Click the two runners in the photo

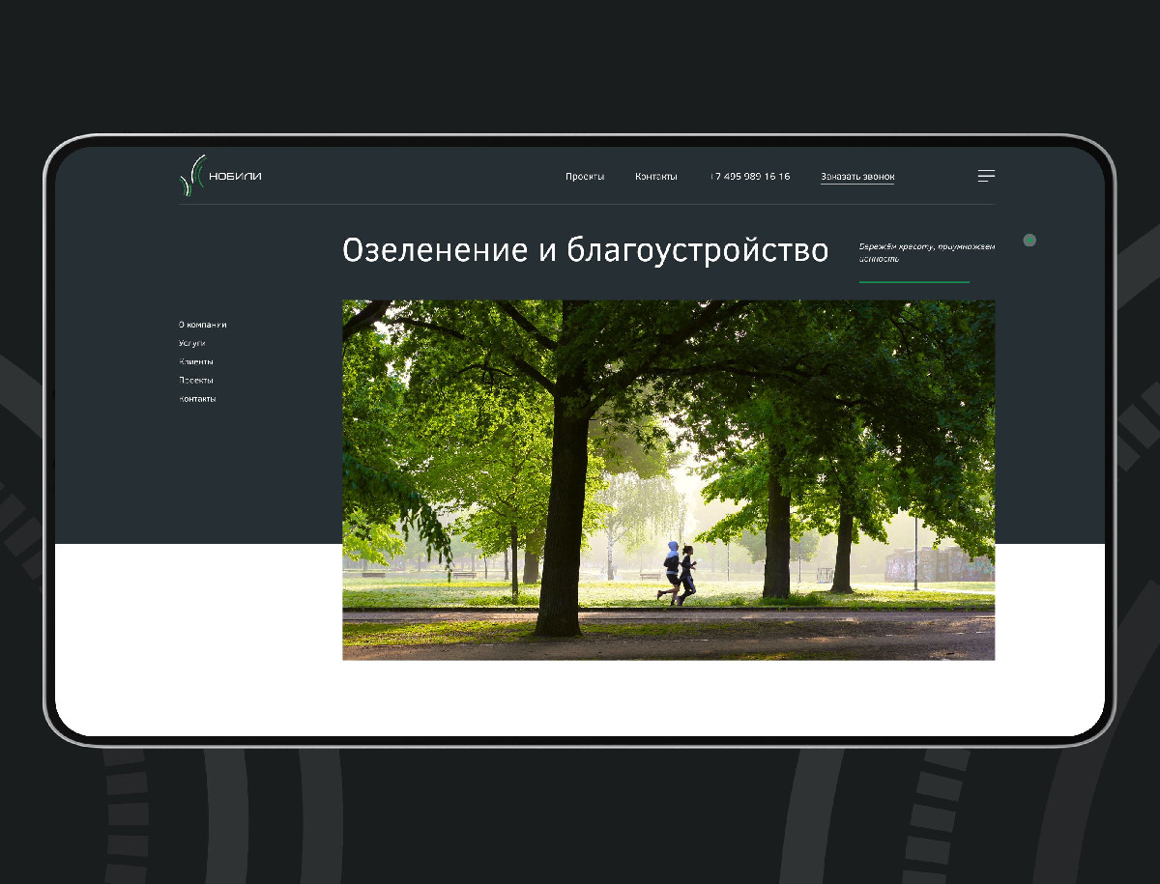tap(678, 574)
